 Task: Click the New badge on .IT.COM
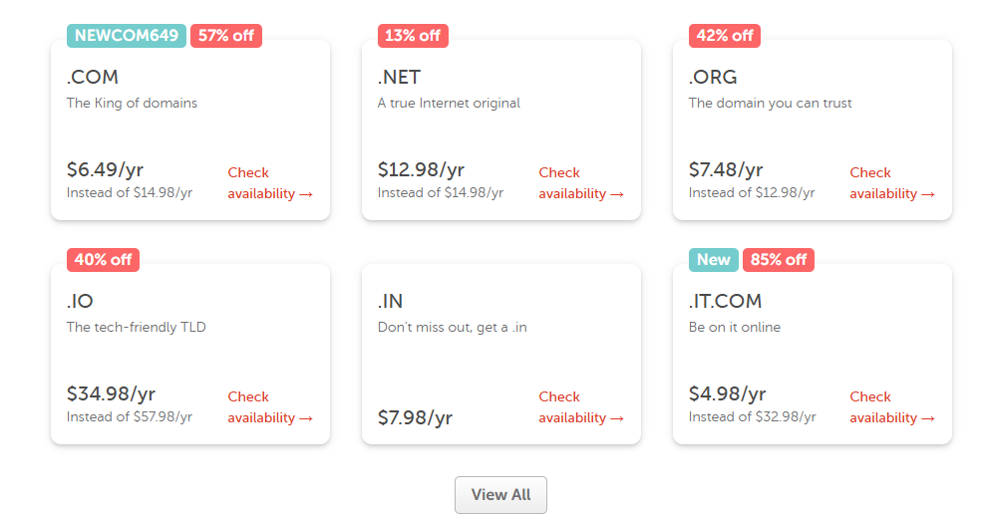(714, 260)
